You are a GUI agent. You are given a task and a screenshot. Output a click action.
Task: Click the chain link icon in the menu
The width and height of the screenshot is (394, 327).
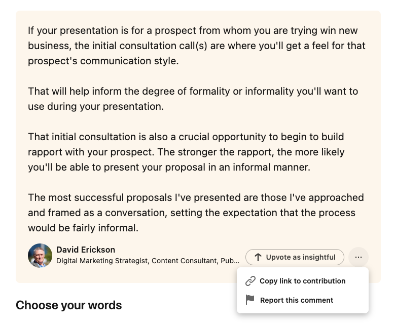[250, 281]
